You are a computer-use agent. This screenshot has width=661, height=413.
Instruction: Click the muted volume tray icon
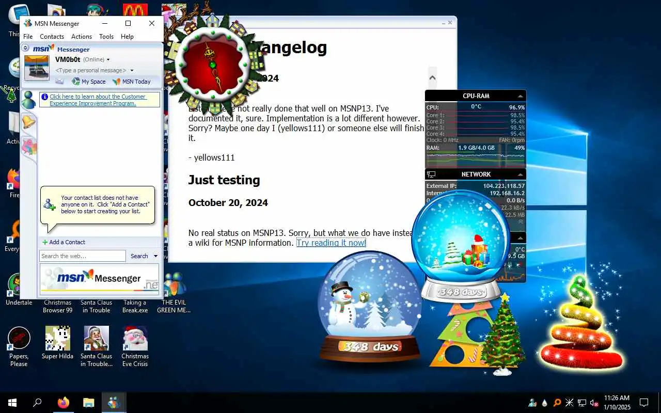tap(594, 403)
